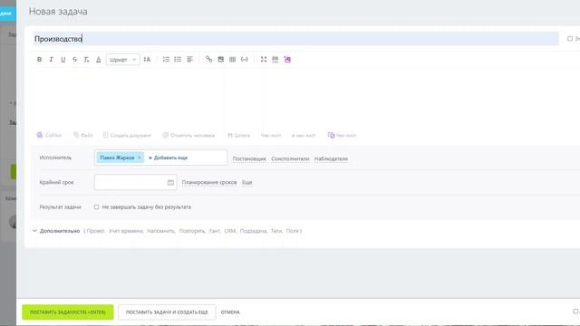
Task: Click the Подзадача option
Action: [254, 231]
